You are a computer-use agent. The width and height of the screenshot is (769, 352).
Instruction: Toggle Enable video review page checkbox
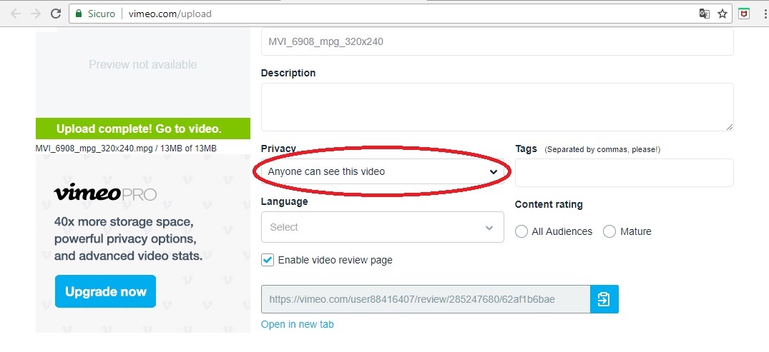(x=268, y=260)
